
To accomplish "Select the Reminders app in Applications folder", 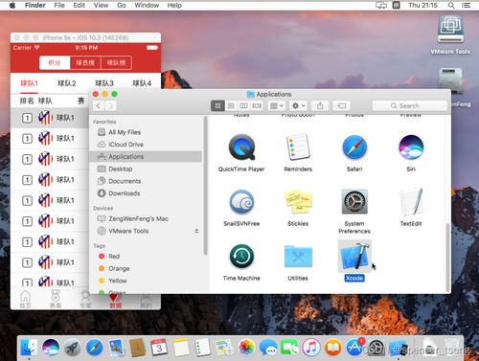I will tap(298, 147).
